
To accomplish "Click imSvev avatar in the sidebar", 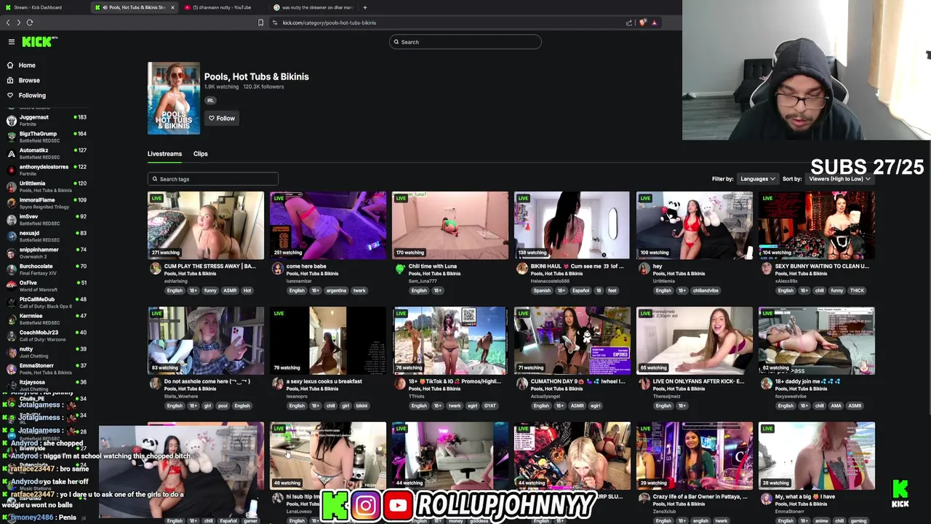I will [11, 220].
